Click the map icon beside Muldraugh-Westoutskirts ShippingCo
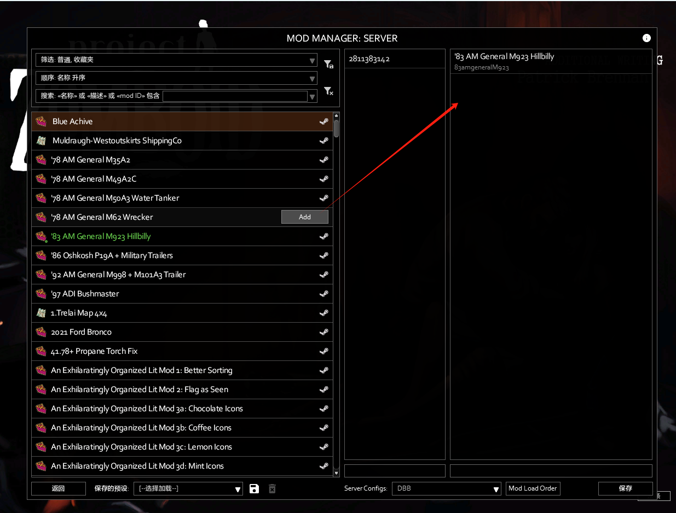The height and width of the screenshot is (513, 676). click(41, 141)
